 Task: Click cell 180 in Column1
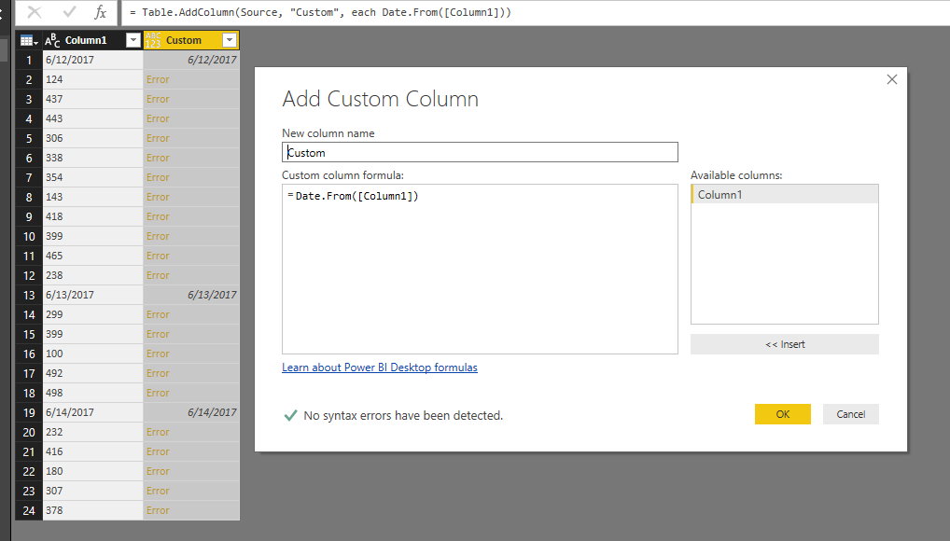[x=92, y=471]
